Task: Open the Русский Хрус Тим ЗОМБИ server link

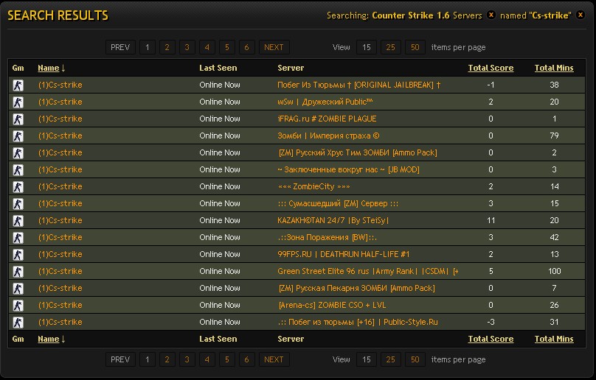Action: point(358,153)
